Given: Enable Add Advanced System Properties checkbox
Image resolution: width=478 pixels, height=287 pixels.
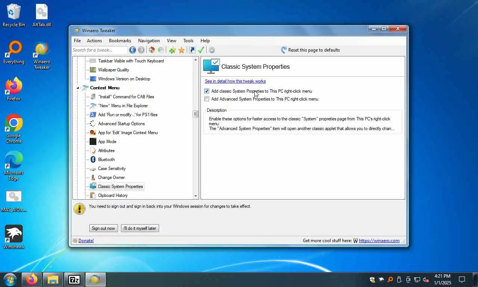Looking at the screenshot, I should point(207,99).
